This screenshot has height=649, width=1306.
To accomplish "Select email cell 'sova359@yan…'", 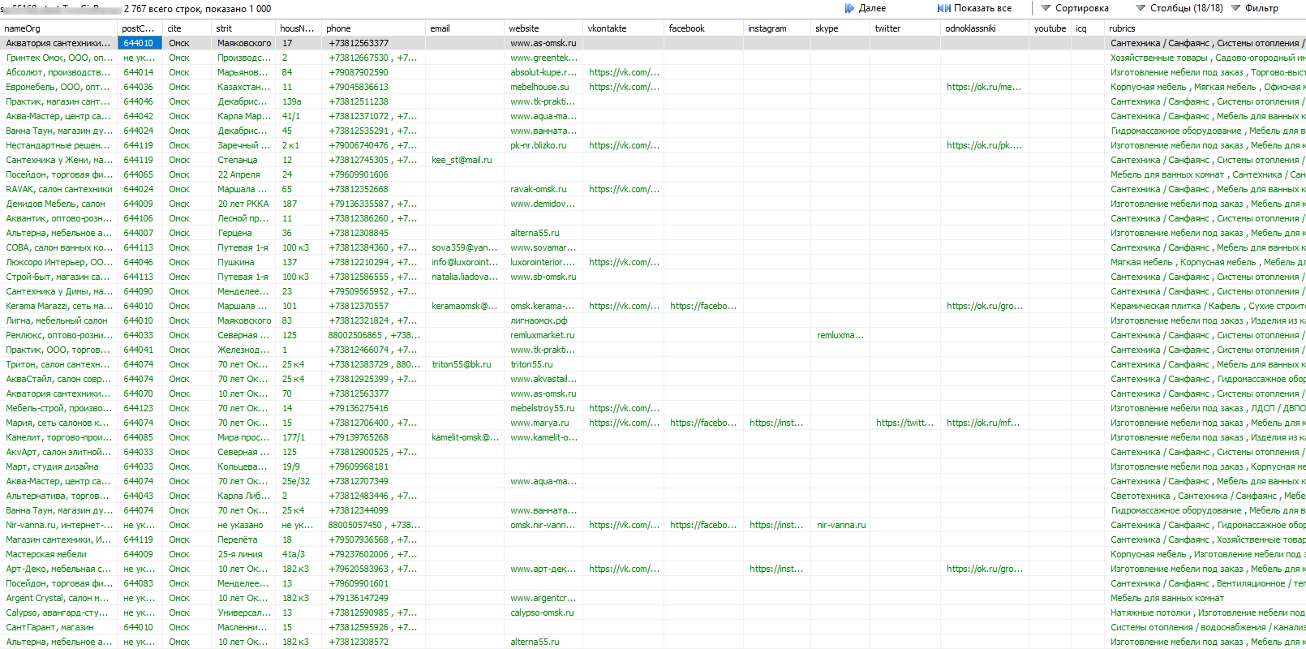I will click(466, 247).
